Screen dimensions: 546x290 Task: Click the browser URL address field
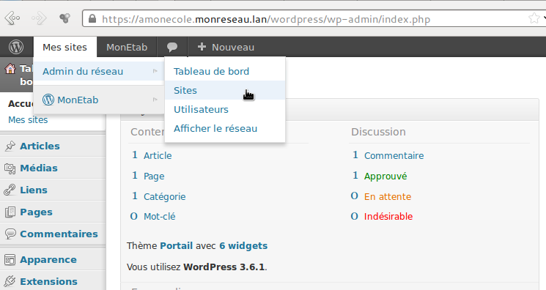click(x=306, y=19)
